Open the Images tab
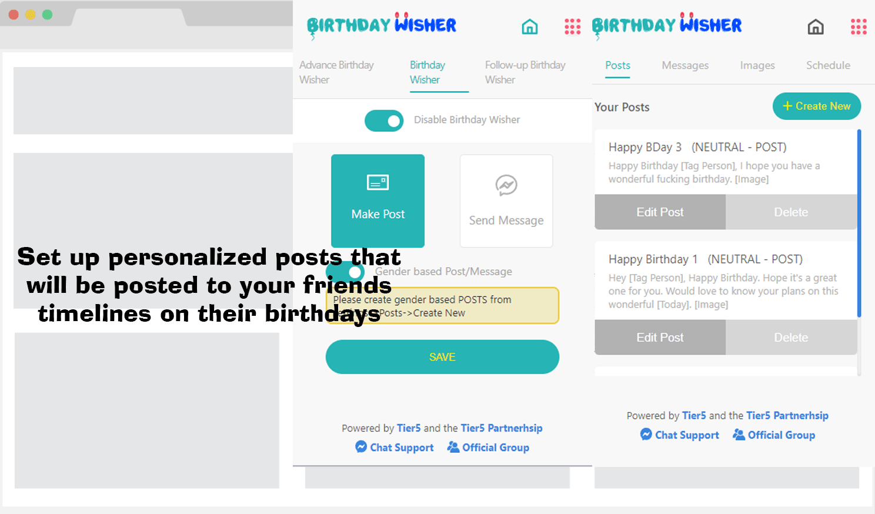 pyautogui.click(x=757, y=65)
